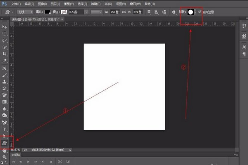Viewport: 248px width, 165px height.
Task: Toggle the 对齐边缘 checkbox
Action: click(x=200, y=12)
